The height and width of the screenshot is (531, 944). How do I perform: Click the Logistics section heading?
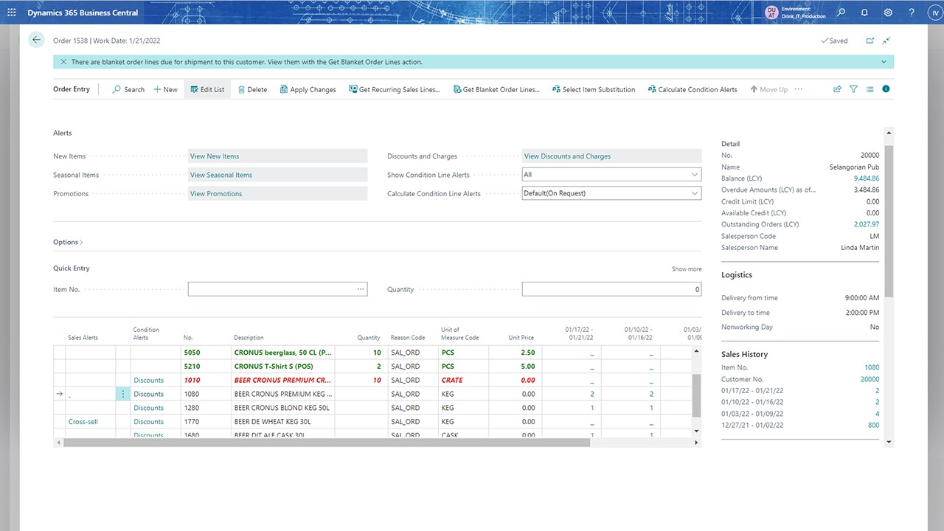click(x=737, y=275)
